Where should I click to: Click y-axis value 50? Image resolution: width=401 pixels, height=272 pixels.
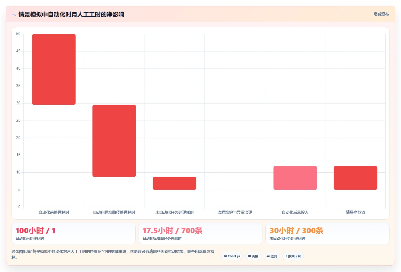coord(18,34)
